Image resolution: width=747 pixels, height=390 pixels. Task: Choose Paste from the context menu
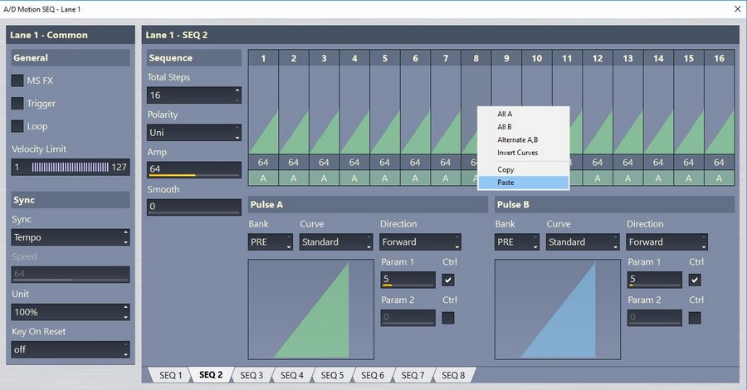pyautogui.click(x=523, y=183)
